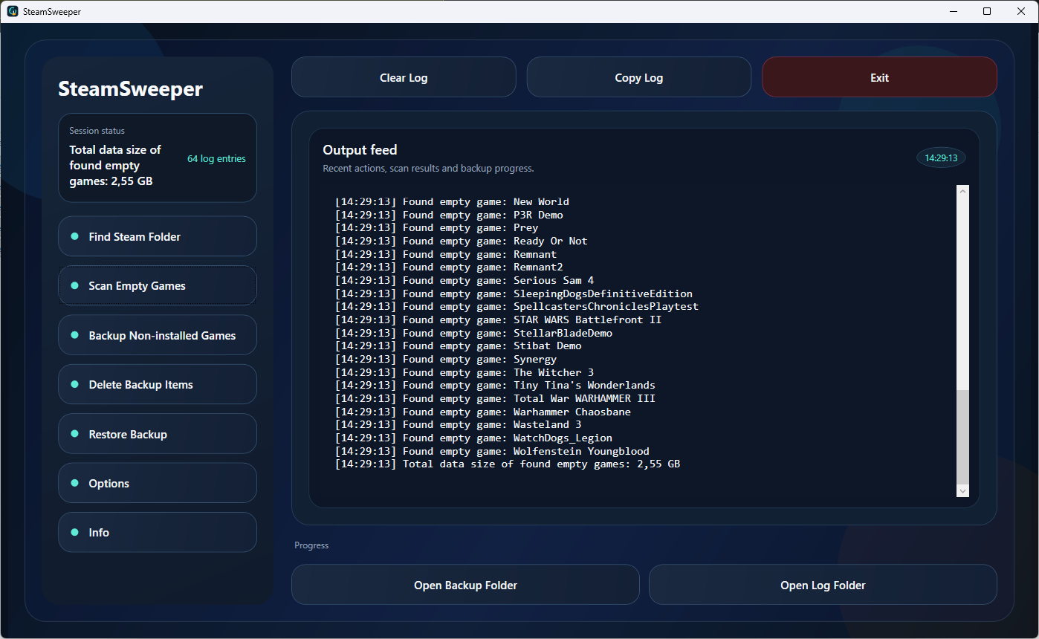Click Open Backup Folder
Screen dimensions: 1039x639
[x=465, y=585]
